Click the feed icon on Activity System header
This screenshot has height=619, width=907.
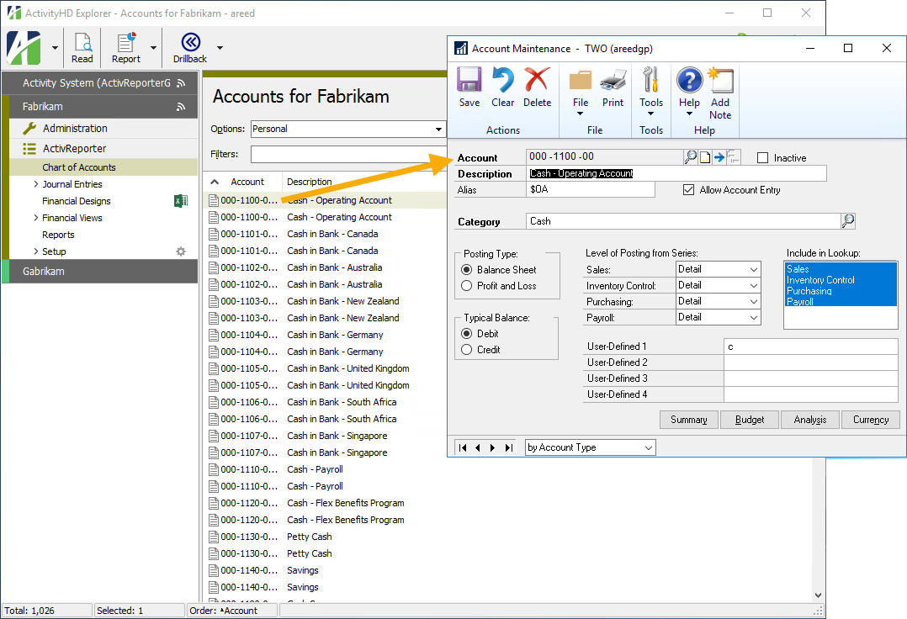(181, 83)
